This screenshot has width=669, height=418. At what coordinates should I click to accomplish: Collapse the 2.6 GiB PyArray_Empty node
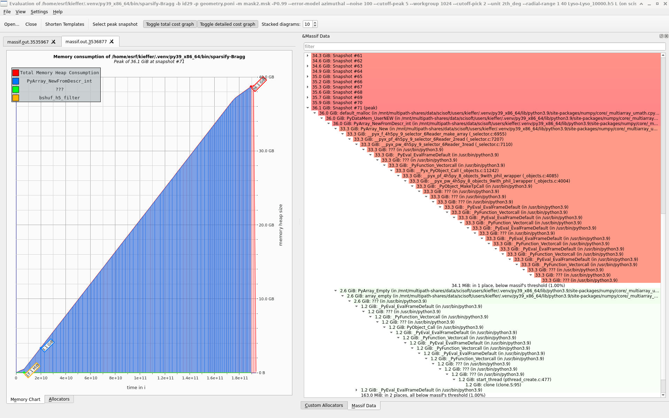[336, 291]
